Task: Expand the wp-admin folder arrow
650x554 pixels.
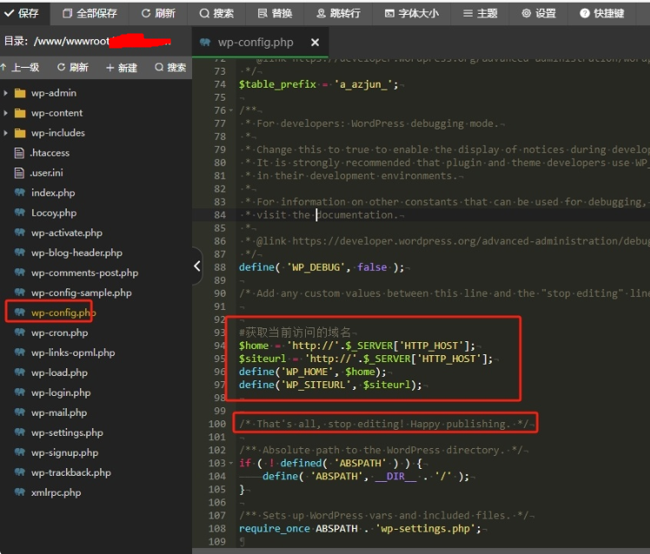Action: [5, 93]
